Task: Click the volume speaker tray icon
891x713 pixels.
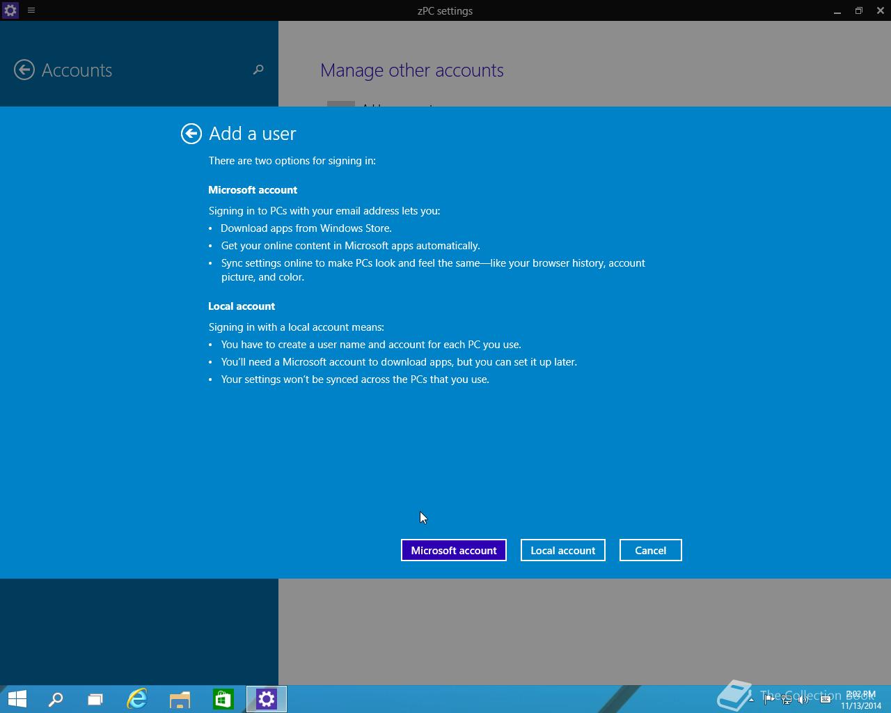Action: click(803, 699)
